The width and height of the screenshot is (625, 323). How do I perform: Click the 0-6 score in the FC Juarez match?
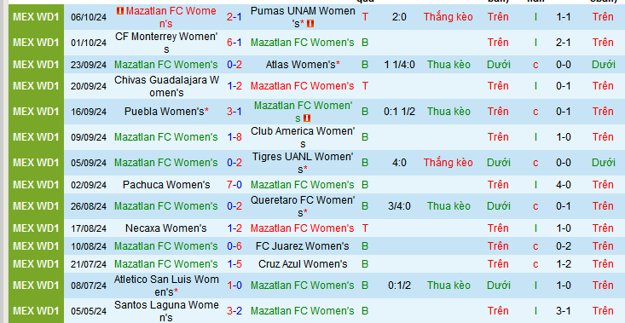pos(234,246)
